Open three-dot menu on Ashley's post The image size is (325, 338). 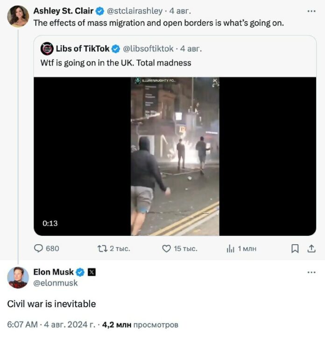(311, 10)
